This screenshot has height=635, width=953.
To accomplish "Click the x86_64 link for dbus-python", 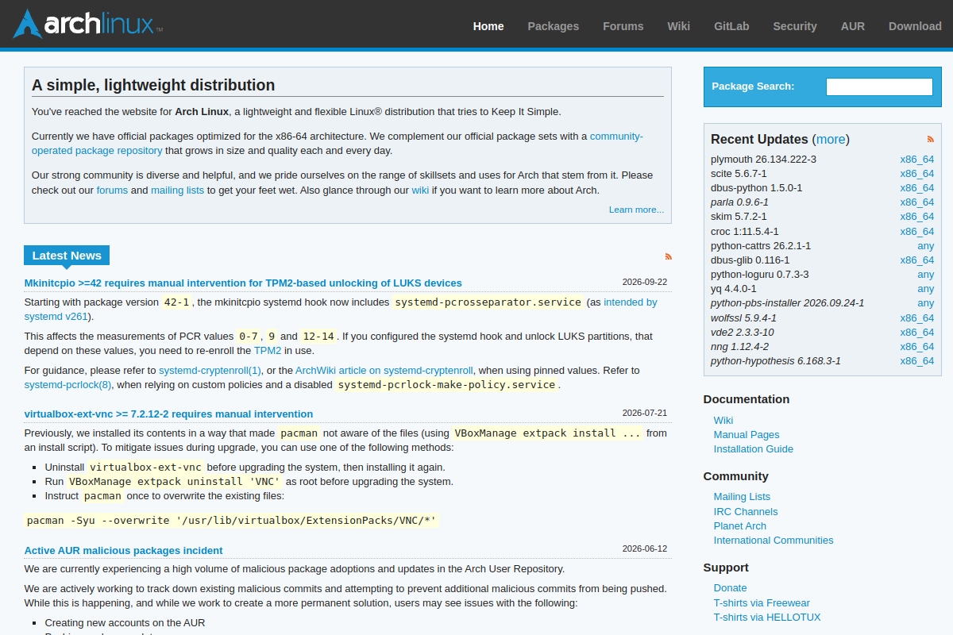I will [916, 187].
